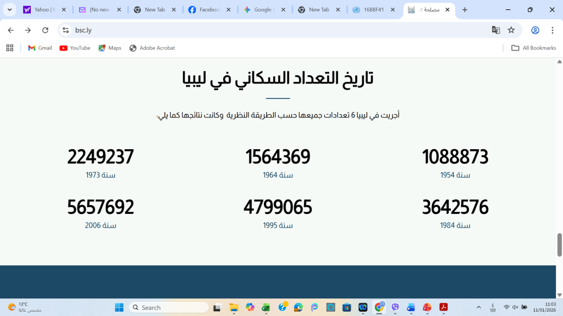Open the new tab with plus button
This screenshot has height=316, width=563.
pos(465,10)
